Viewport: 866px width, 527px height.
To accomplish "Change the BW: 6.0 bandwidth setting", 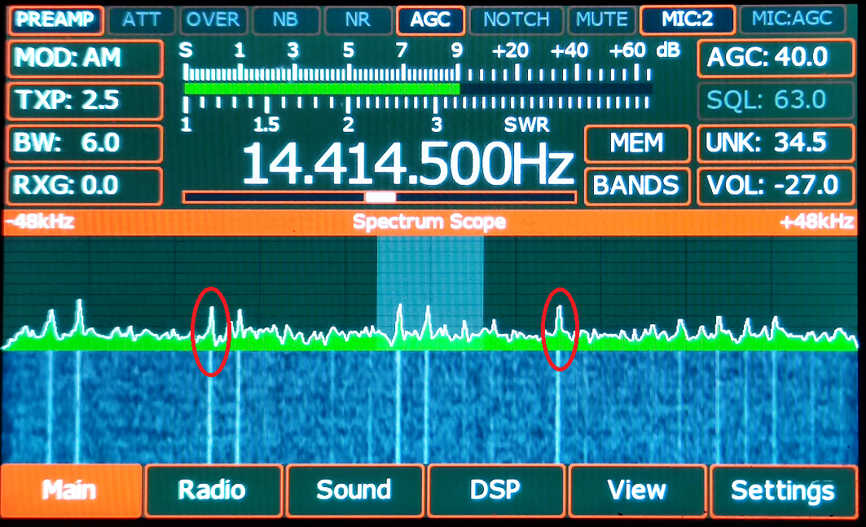I will tap(85, 143).
